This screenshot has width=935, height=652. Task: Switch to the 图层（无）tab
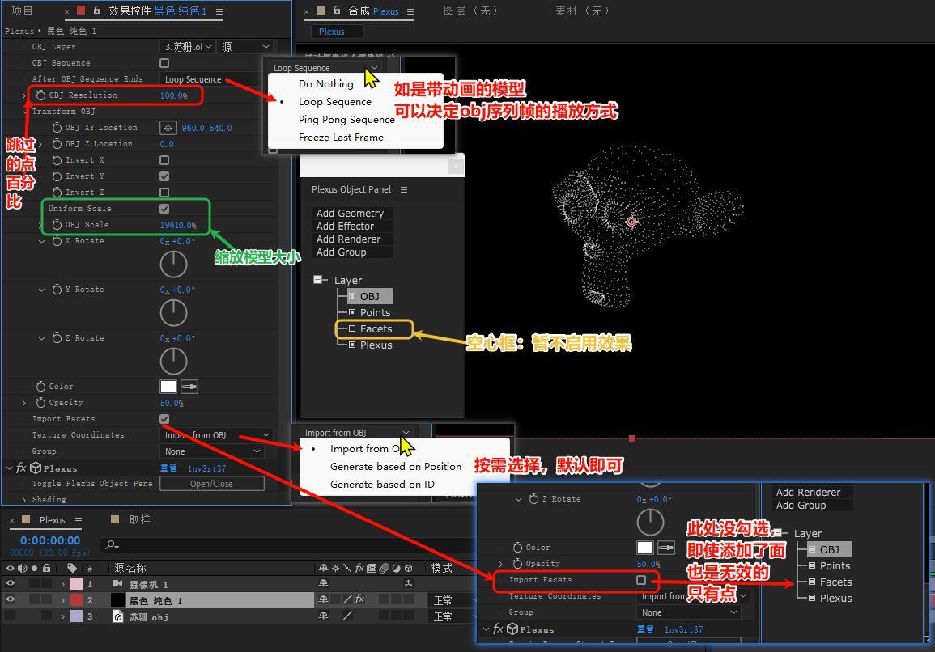point(470,11)
